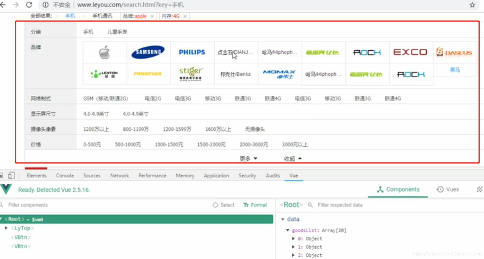This screenshot has height=259, width=484.
Task: Switch to Vue Components view
Action: tap(398, 189)
